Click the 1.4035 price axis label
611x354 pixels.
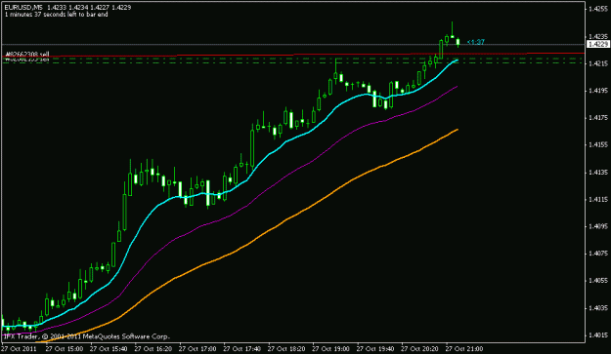[x=599, y=308]
